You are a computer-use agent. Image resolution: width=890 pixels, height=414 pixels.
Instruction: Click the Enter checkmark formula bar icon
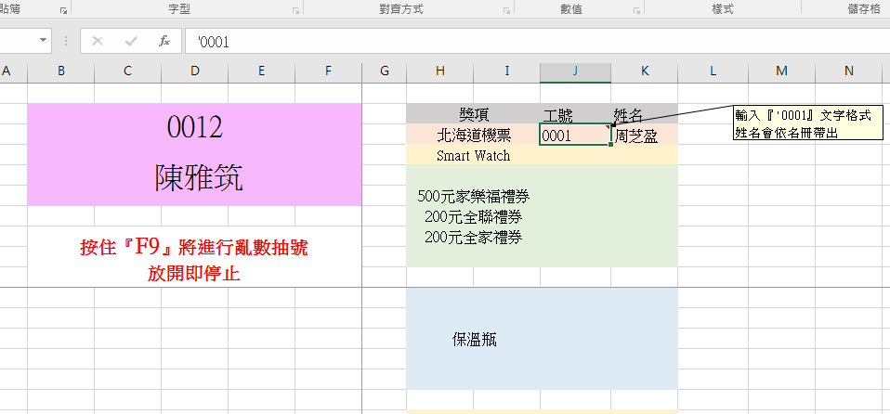(x=131, y=42)
